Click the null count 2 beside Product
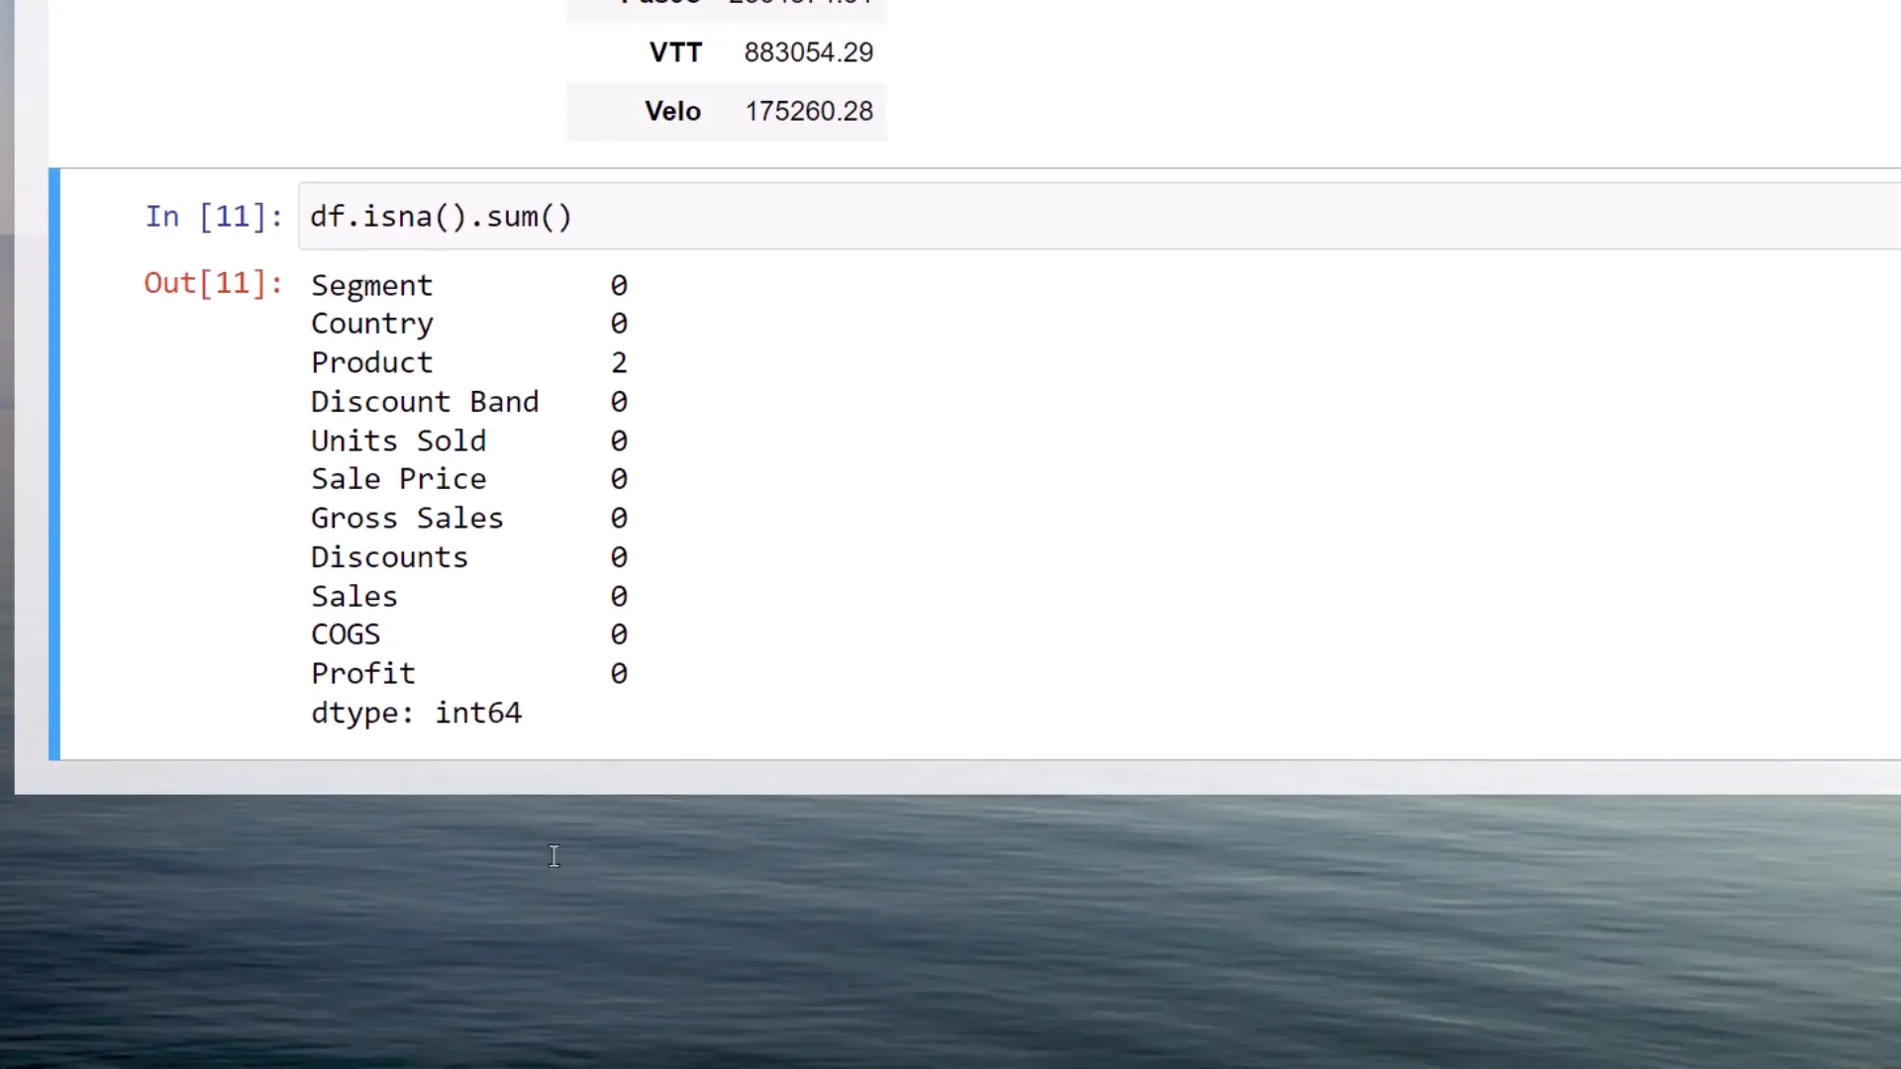This screenshot has height=1069, width=1901. tap(619, 362)
